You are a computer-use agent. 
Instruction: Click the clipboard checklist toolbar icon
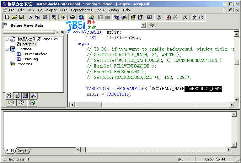click(140, 17)
